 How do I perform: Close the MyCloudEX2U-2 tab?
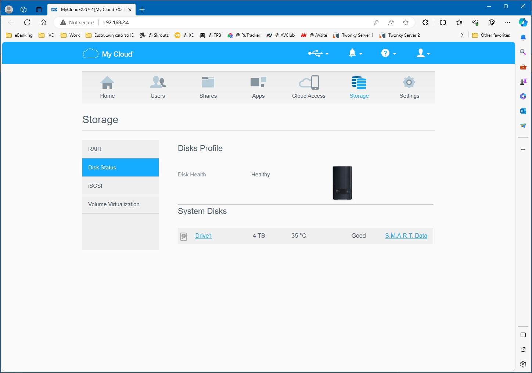click(x=130, y=10)
